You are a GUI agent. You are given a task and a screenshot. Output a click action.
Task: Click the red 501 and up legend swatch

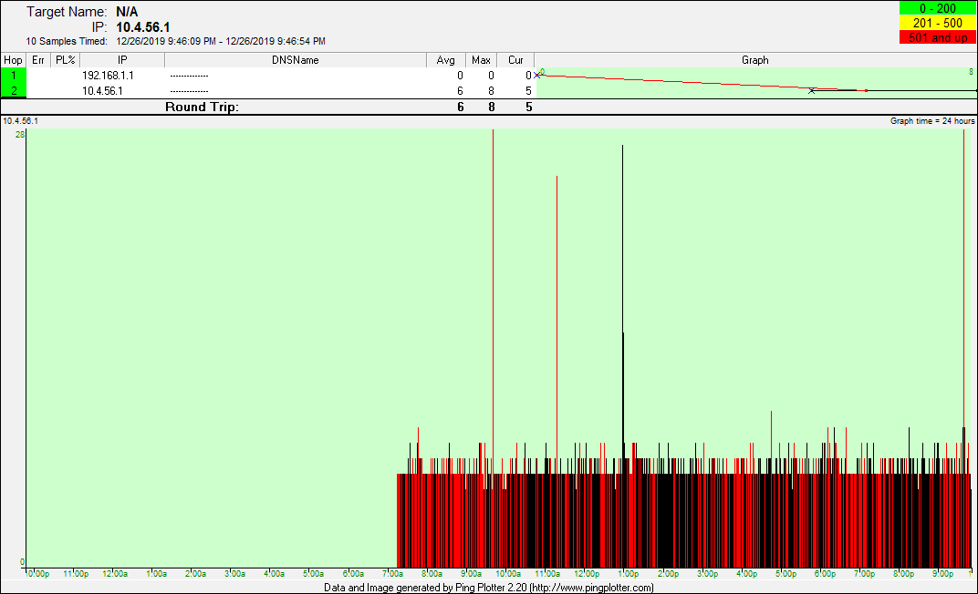[x=937, y=37]
